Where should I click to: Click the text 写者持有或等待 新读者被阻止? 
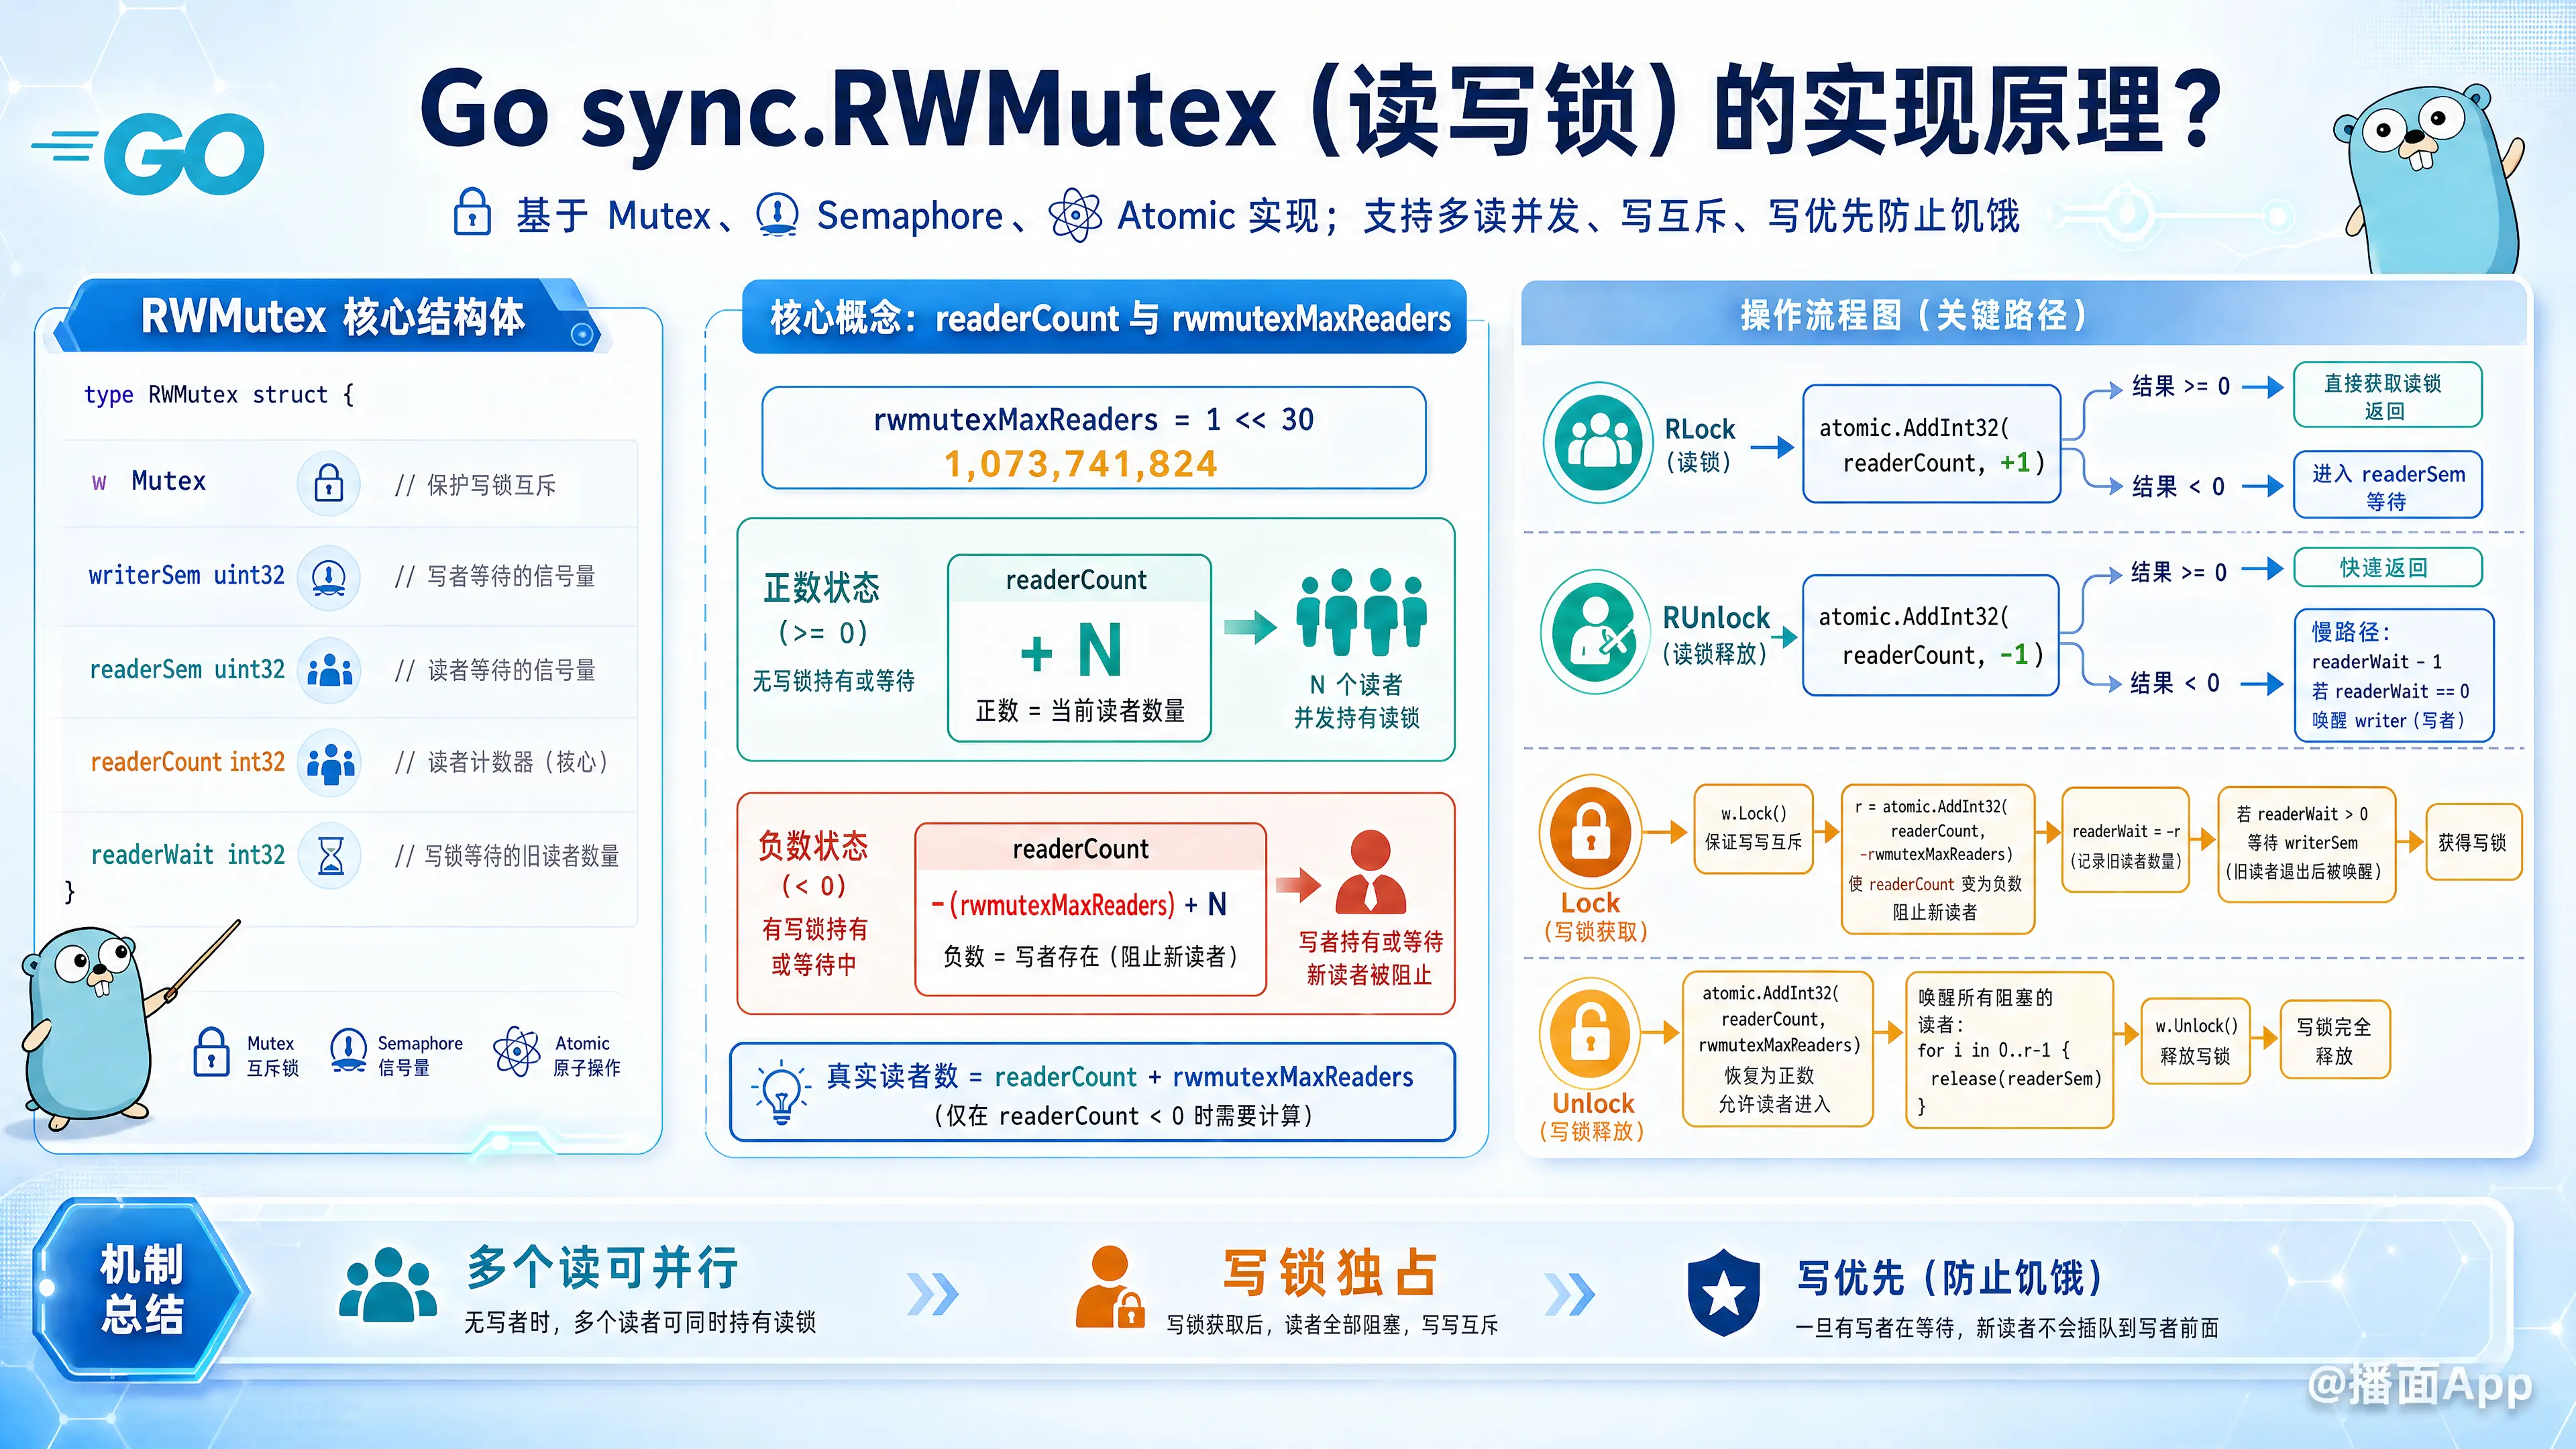(x=1370, y=958)
